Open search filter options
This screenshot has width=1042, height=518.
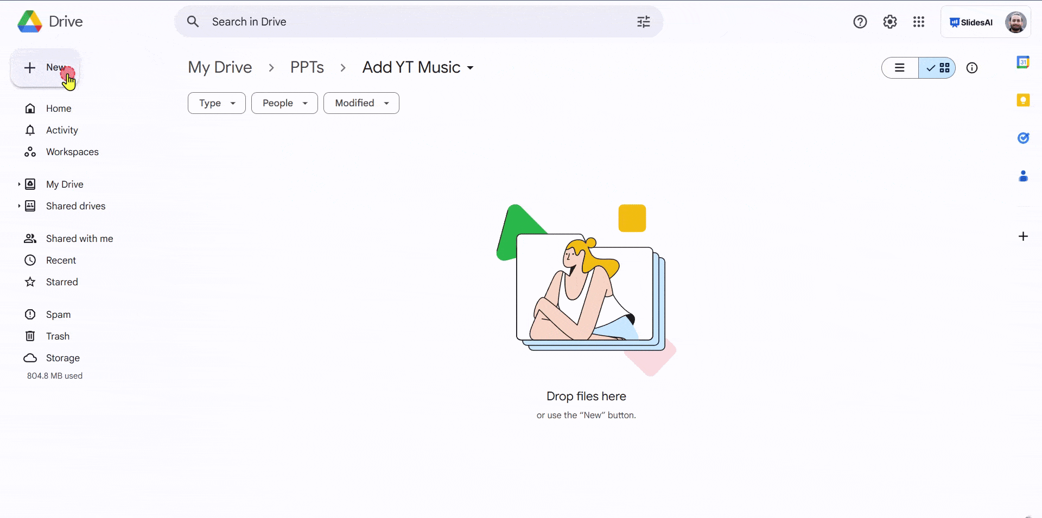[x=643, y=22]
